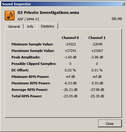Close the Sound Inspector window with X
Viewport: 126px width, 132px height.
click(123, 4)
